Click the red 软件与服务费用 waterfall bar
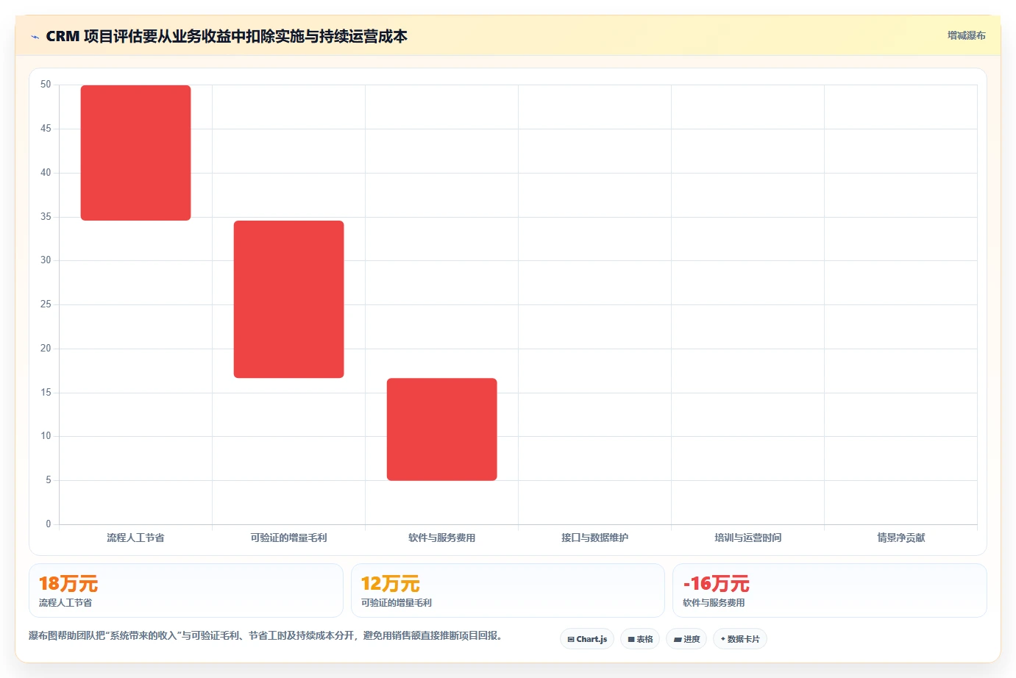Viewport: 1016px width, 678px height. pyautogui.click(x=441, y=429)
